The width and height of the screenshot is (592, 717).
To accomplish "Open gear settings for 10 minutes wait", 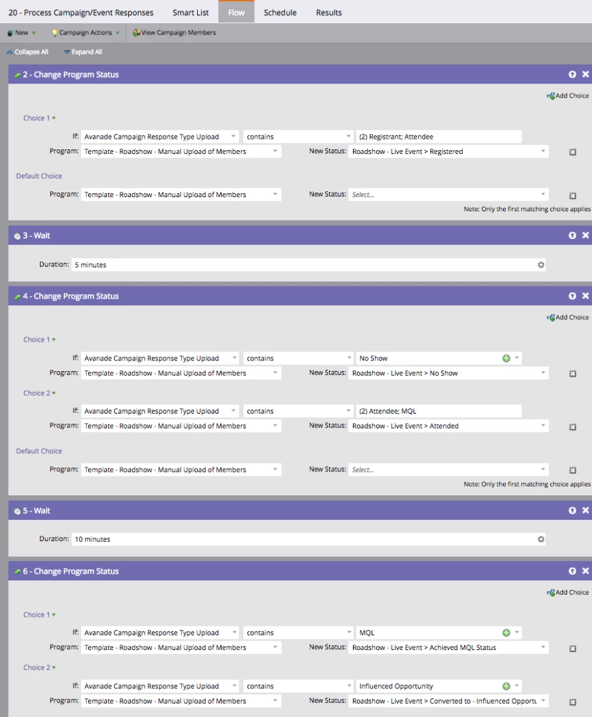I will (x=541, y=539).
